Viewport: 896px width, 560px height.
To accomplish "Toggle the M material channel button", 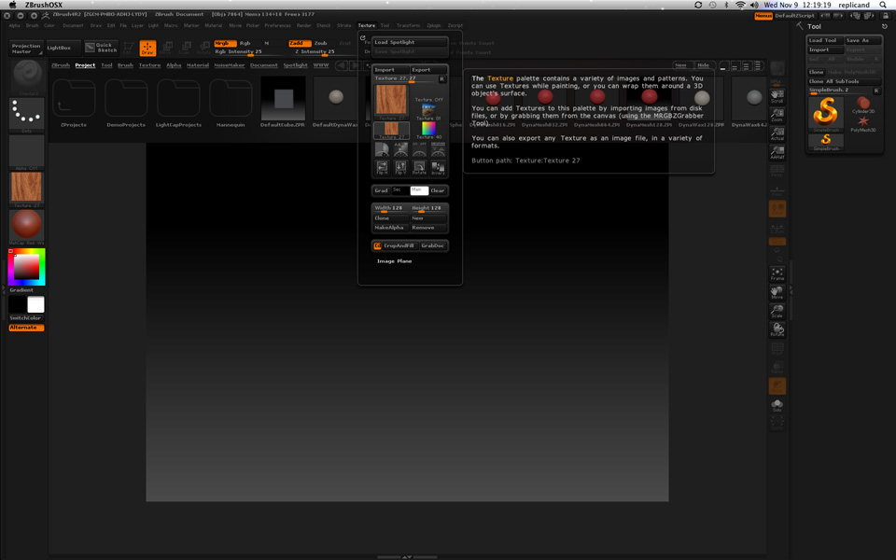I will (x=266, y=44).
